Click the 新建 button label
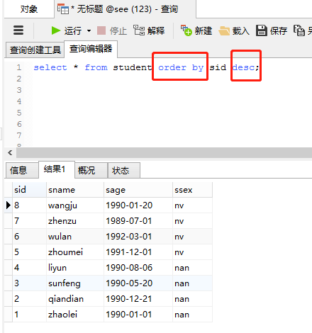This screenshot has width=312, height=333. pos(204,30)
